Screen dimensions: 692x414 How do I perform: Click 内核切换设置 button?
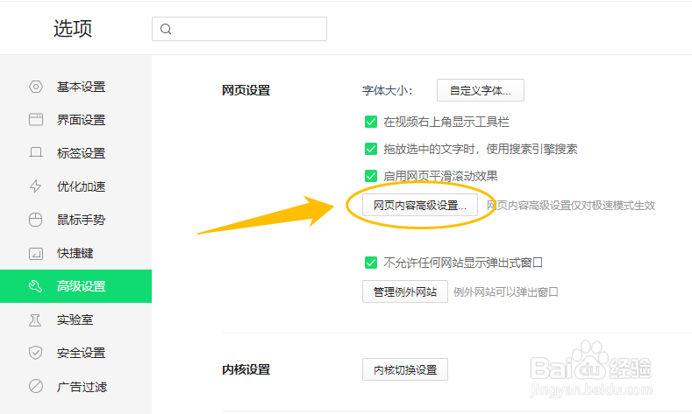405,369
